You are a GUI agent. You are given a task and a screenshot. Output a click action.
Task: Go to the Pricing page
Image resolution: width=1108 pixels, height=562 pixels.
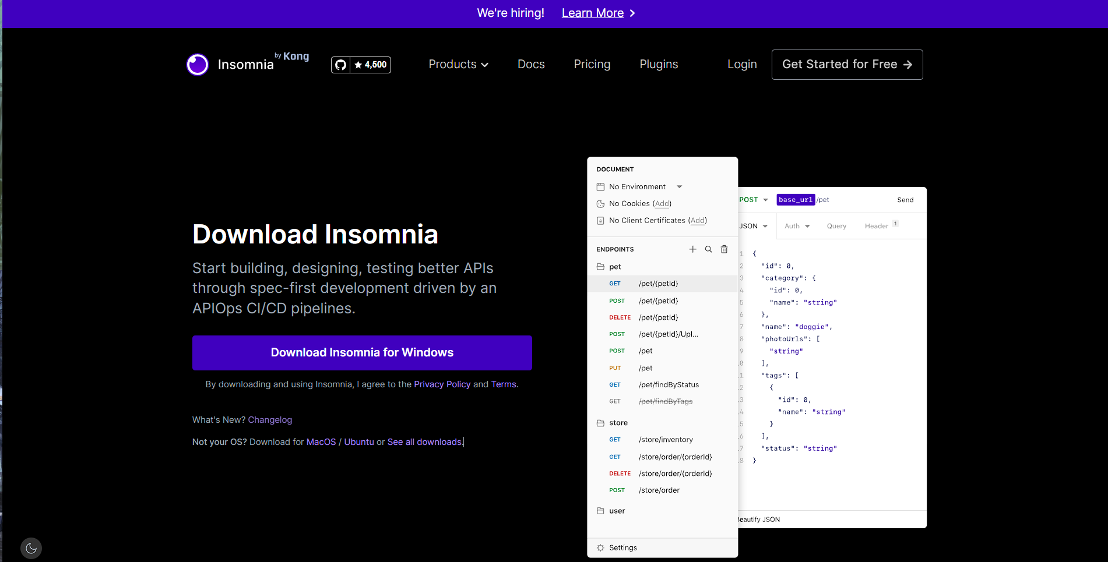click(592, 65)
